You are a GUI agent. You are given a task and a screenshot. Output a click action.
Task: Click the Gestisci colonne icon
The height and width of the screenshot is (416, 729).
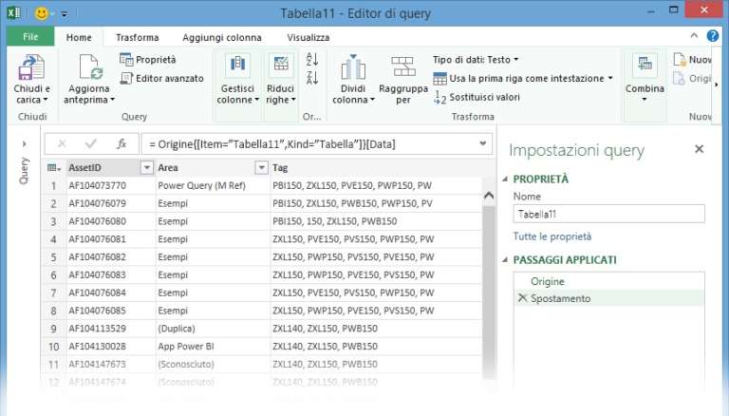237,66
